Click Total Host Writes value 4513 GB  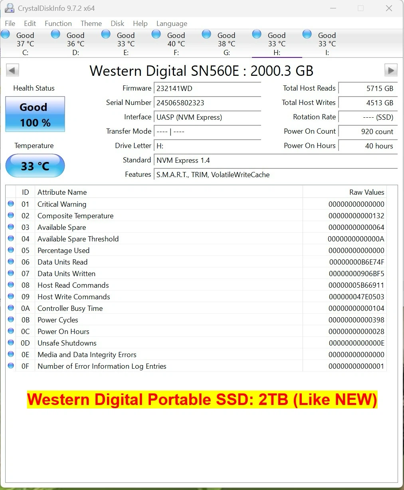click(x=368, y=103)
